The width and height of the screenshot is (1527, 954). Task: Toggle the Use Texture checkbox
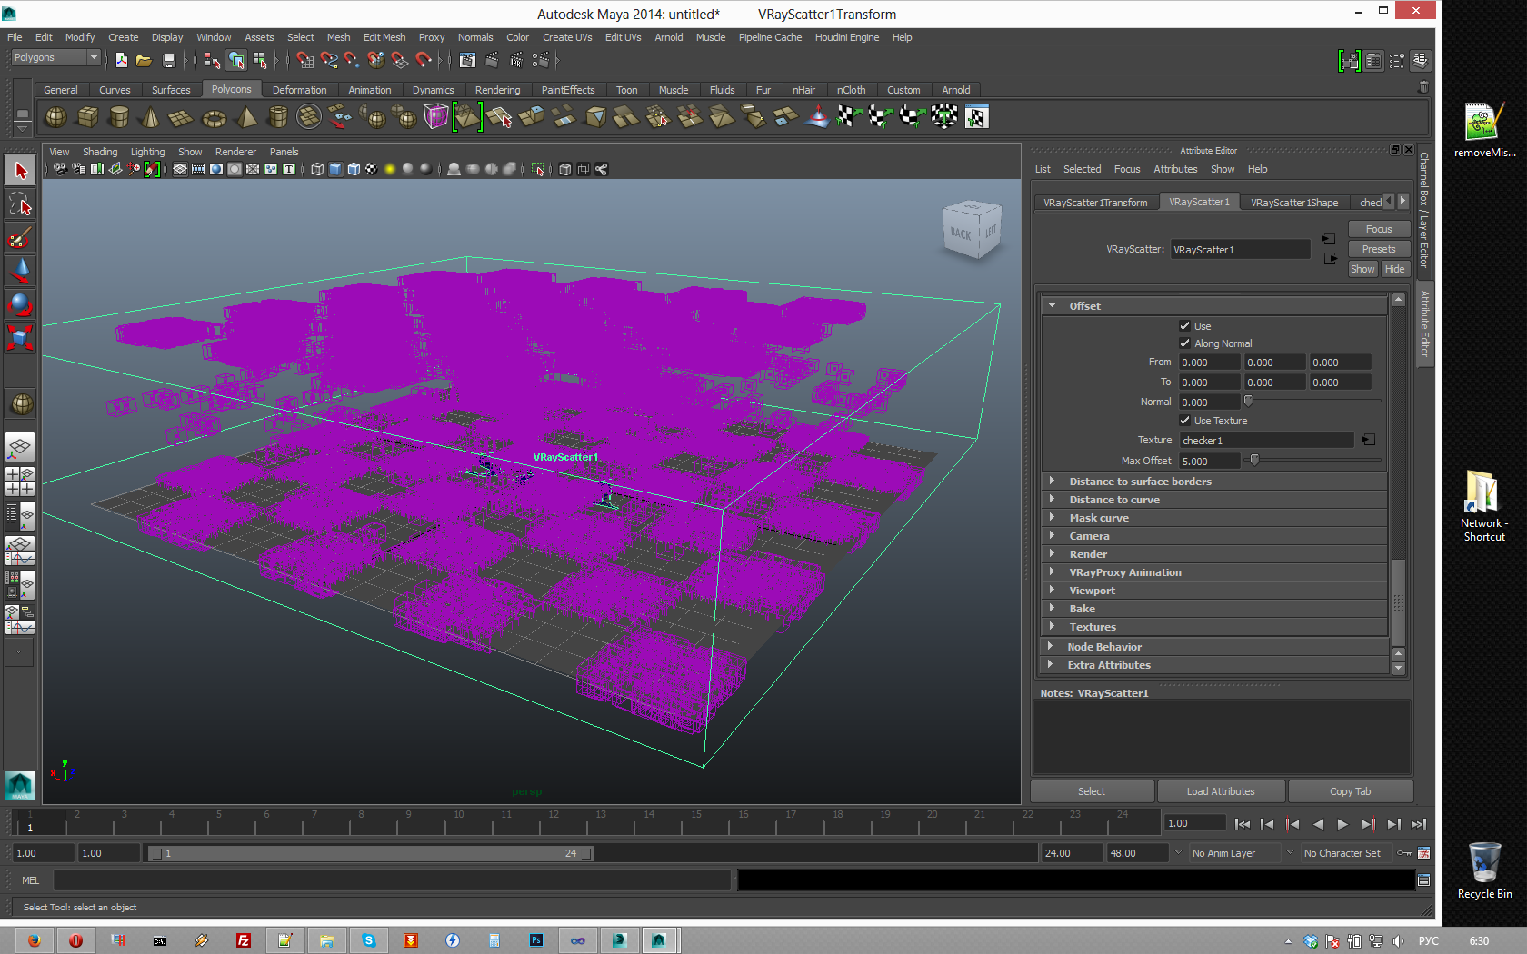(1184, 420)
